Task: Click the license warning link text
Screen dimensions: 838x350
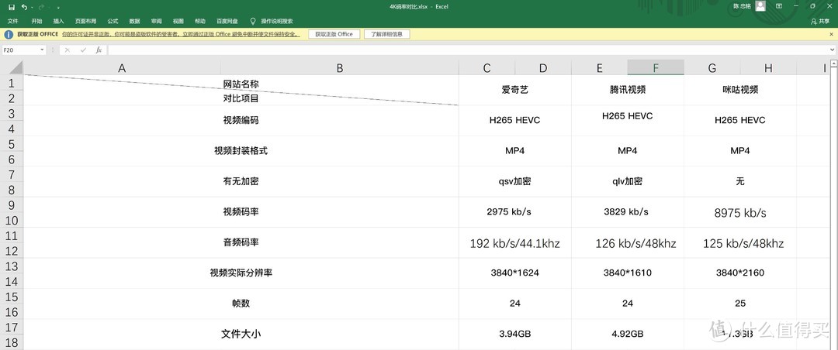Action: tap(181, 34)
